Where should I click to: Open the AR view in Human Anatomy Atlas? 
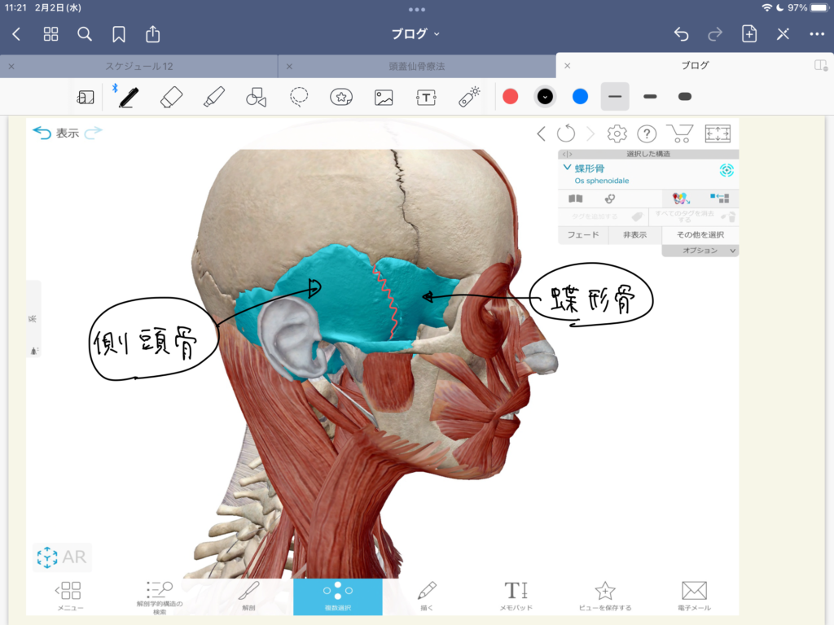point(64,557)
